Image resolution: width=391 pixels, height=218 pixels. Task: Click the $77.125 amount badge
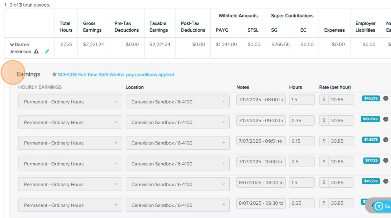click(371, 161)
